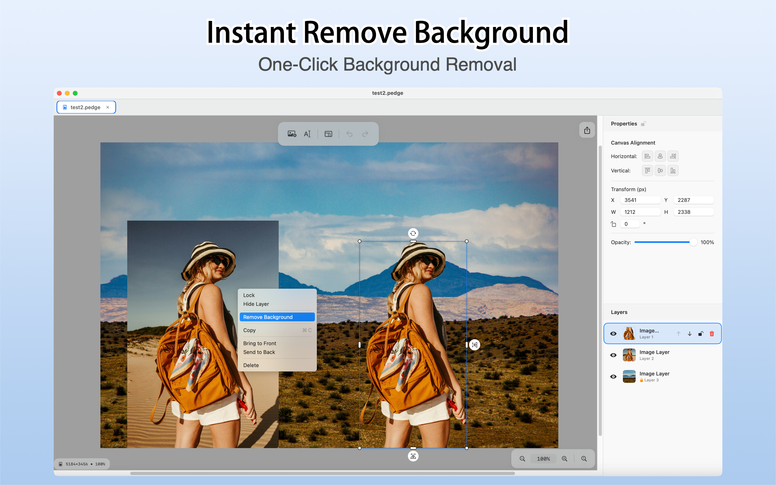Close the test2.pedge tab
Image resolution: width=776 pixels, height=485 pixels.
tap(108, 107)
